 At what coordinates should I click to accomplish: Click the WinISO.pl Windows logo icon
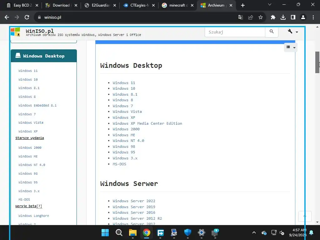[15, 32]
